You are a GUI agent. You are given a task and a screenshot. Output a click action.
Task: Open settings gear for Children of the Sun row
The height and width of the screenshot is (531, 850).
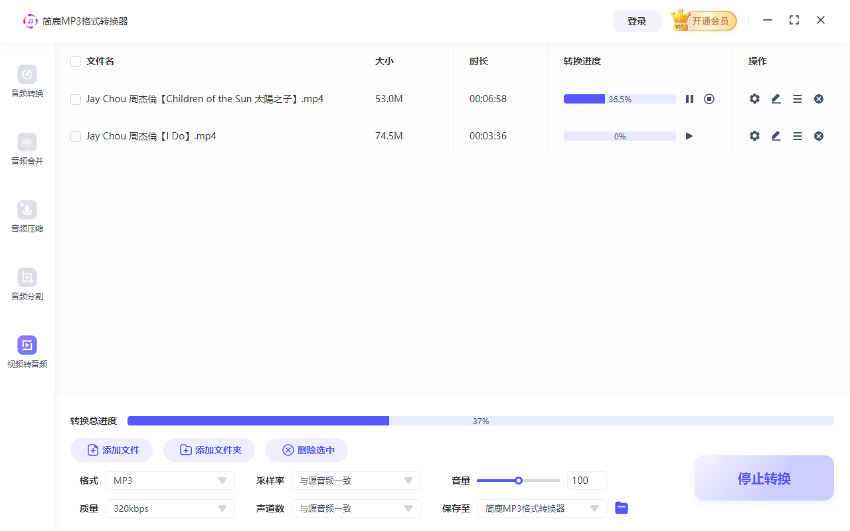point(754,99)
